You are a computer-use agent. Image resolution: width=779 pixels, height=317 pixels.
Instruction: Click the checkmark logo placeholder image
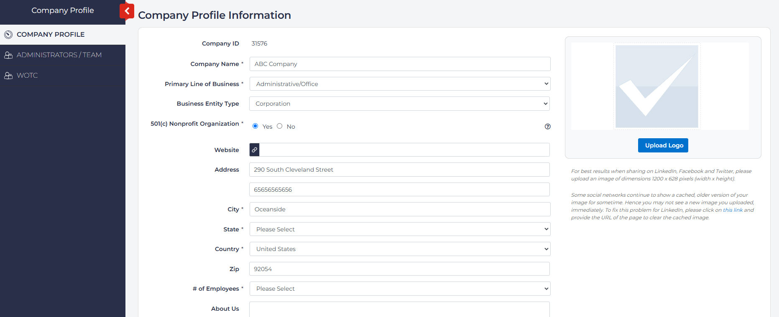(x=656, y=86)
